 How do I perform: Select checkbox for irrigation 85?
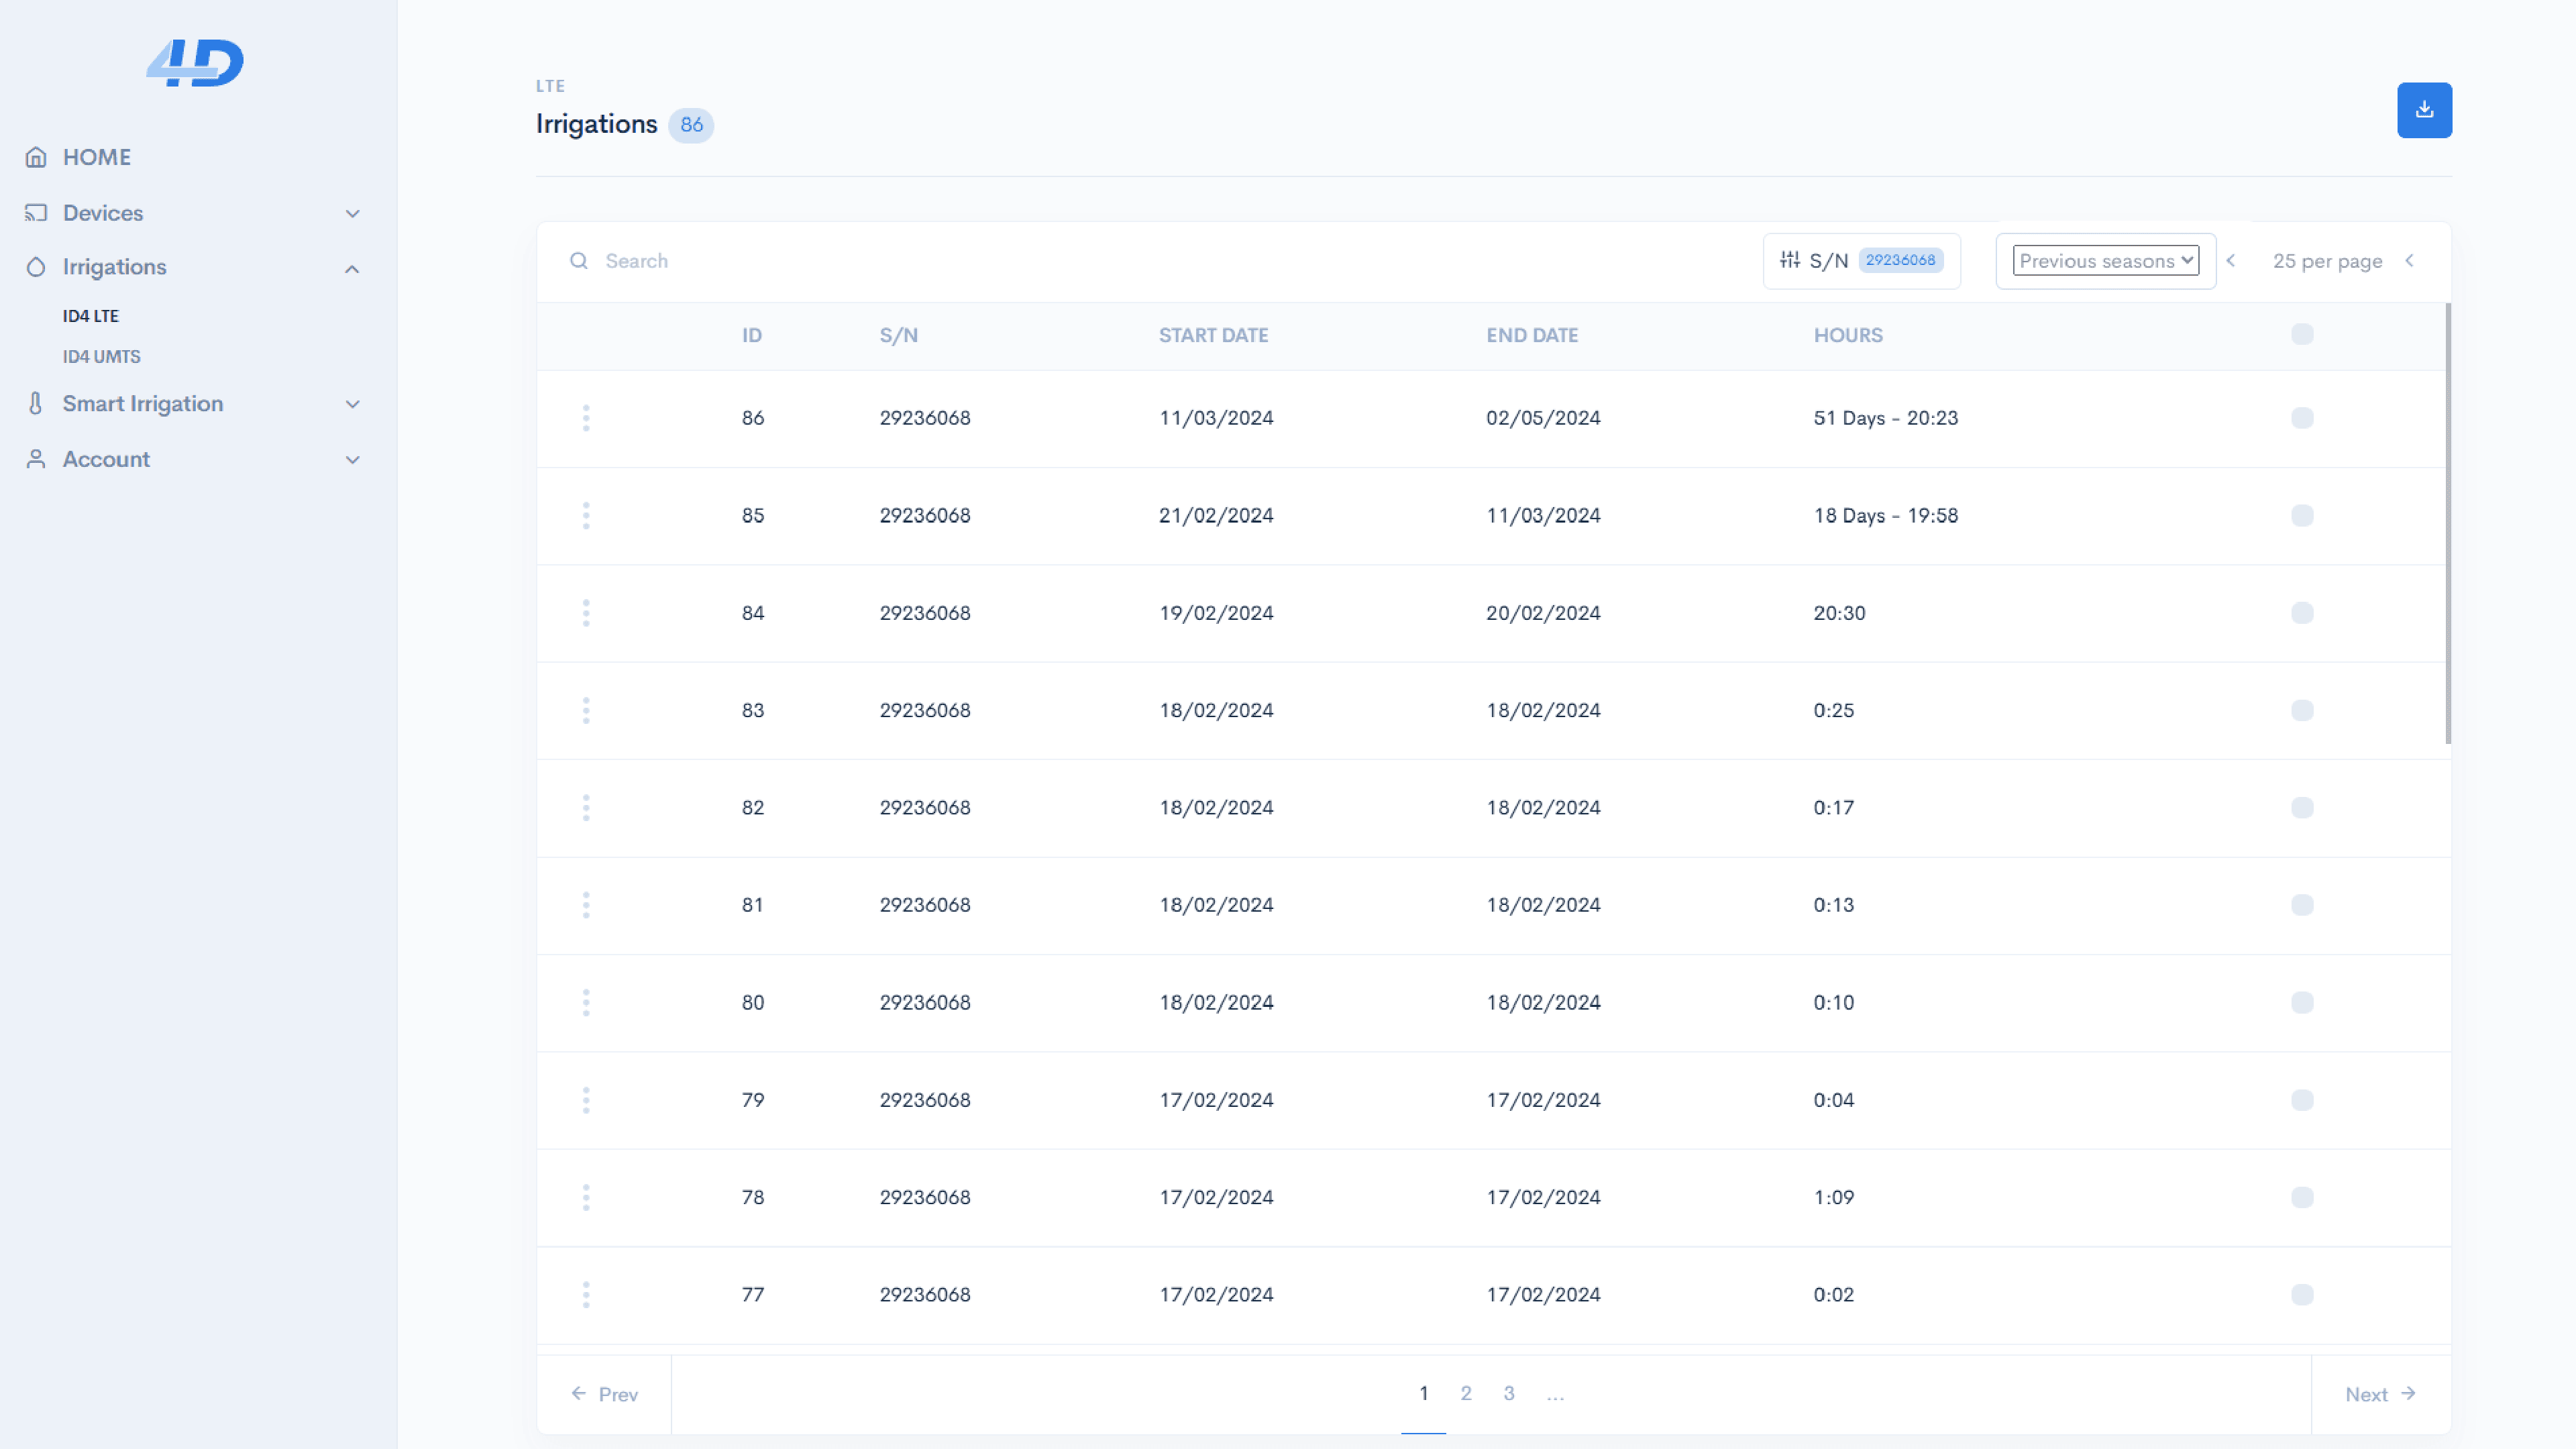(x=2302, y=516)
